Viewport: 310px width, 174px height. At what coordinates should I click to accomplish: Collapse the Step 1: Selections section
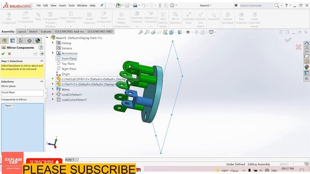tap(42, 61)
